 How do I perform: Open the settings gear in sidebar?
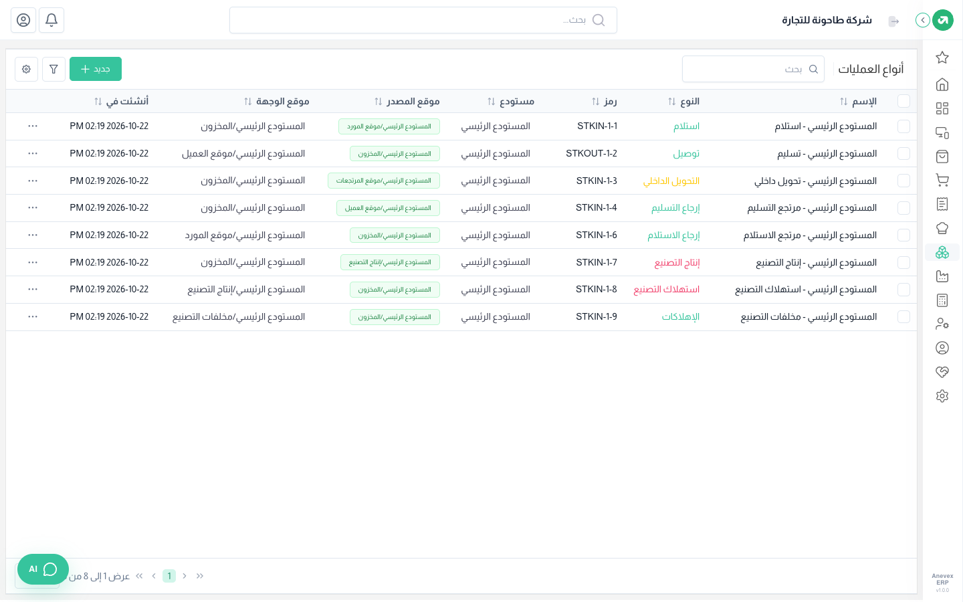(942, 396)
